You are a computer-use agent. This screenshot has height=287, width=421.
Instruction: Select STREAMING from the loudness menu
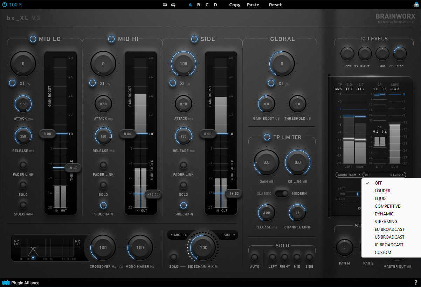pos(386,221)
